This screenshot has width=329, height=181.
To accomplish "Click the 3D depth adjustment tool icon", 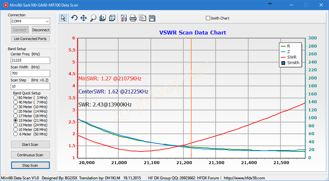I will tap(103, 18).
